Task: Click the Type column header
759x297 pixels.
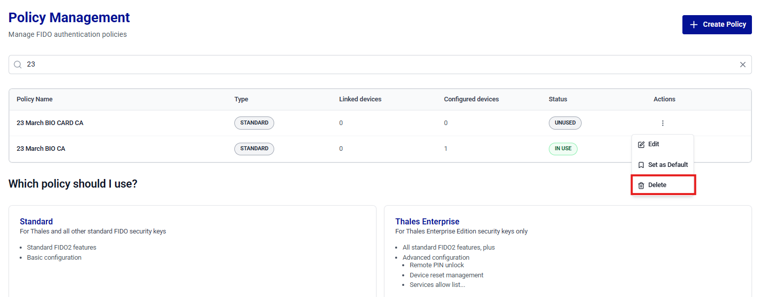Action: pos(241,99)
